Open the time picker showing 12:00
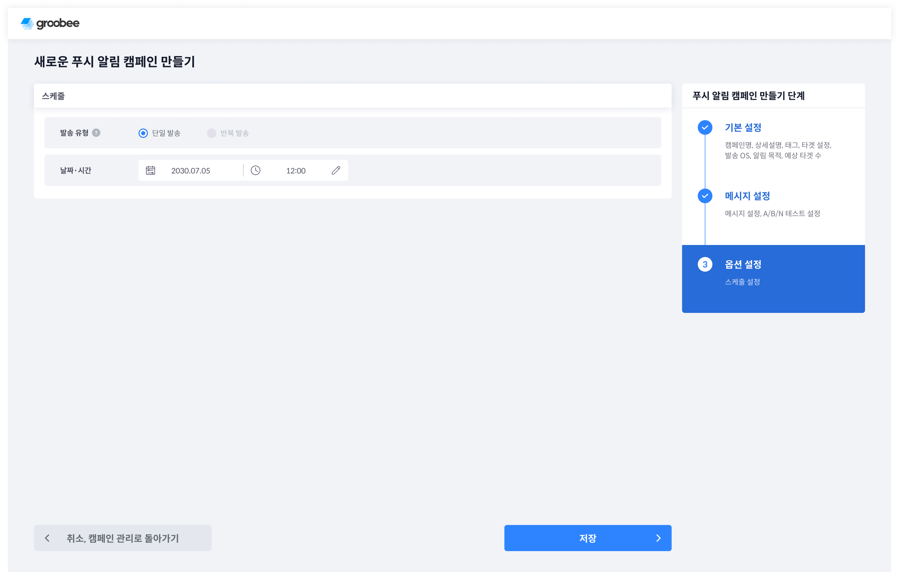The image size is (899, 572). coord(295,171)
